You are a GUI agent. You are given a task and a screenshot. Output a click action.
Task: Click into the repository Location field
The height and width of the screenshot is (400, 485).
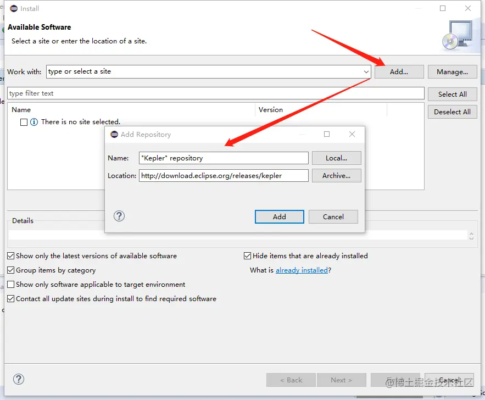click(x=224, y=176)
